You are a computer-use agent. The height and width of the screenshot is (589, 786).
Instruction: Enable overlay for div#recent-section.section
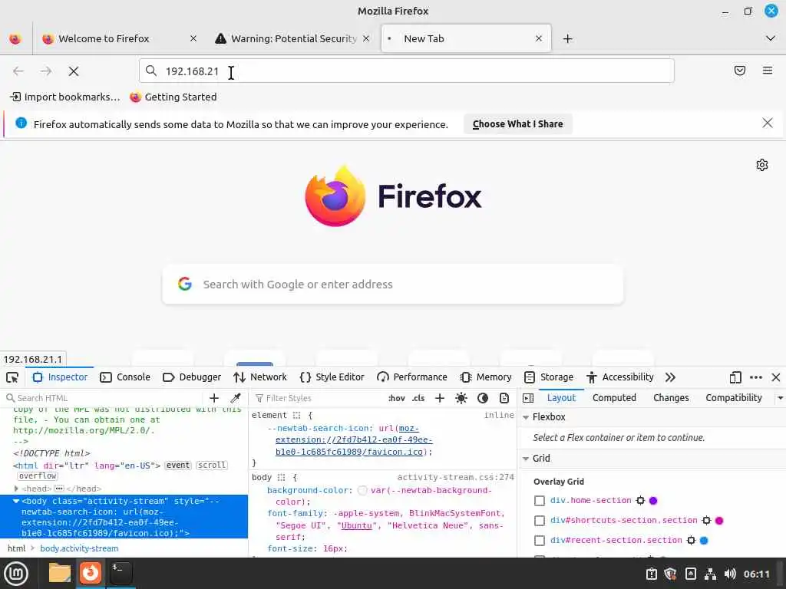coord(540,541)
